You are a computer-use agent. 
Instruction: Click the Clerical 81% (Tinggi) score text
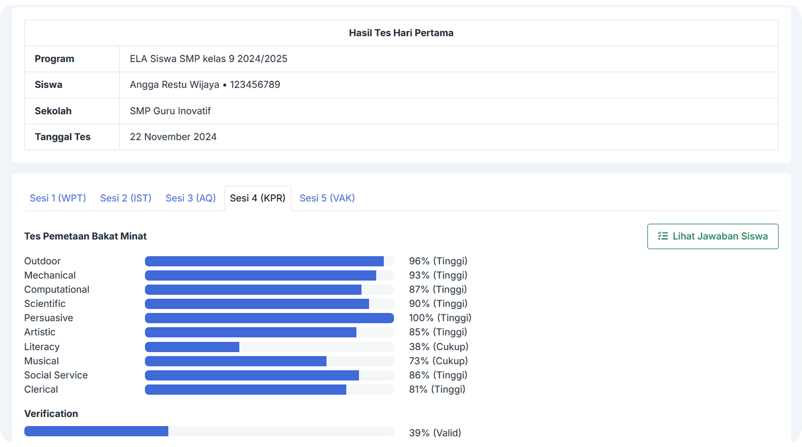coord(437,389)
